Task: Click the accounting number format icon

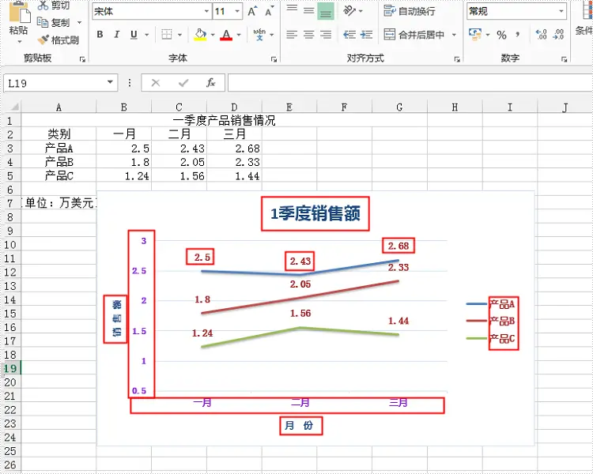Action: pos(475,35)
